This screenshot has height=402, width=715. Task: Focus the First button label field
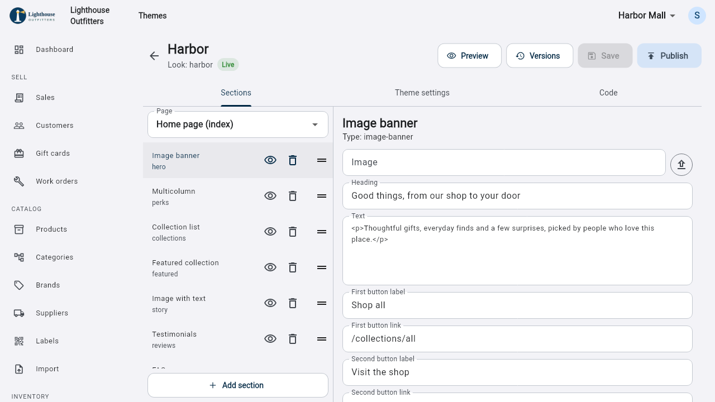517,305
